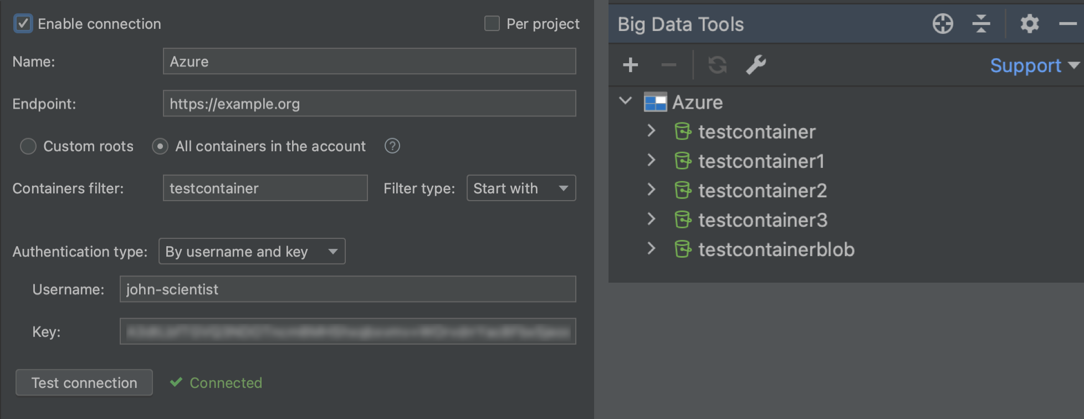This screenshot has height=419, width=1084.
Task: Click the blurred Key input field
Action: (x=347, y=331)
